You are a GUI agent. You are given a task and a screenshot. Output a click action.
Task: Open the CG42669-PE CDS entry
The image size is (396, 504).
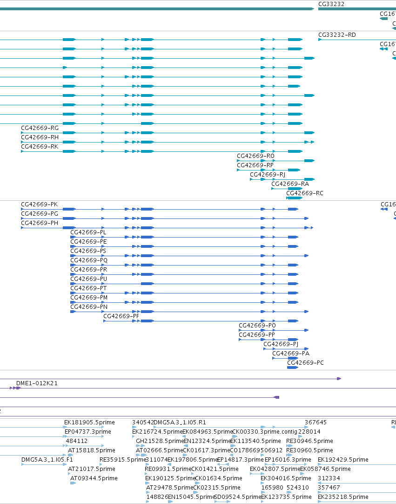pos(88,242)
